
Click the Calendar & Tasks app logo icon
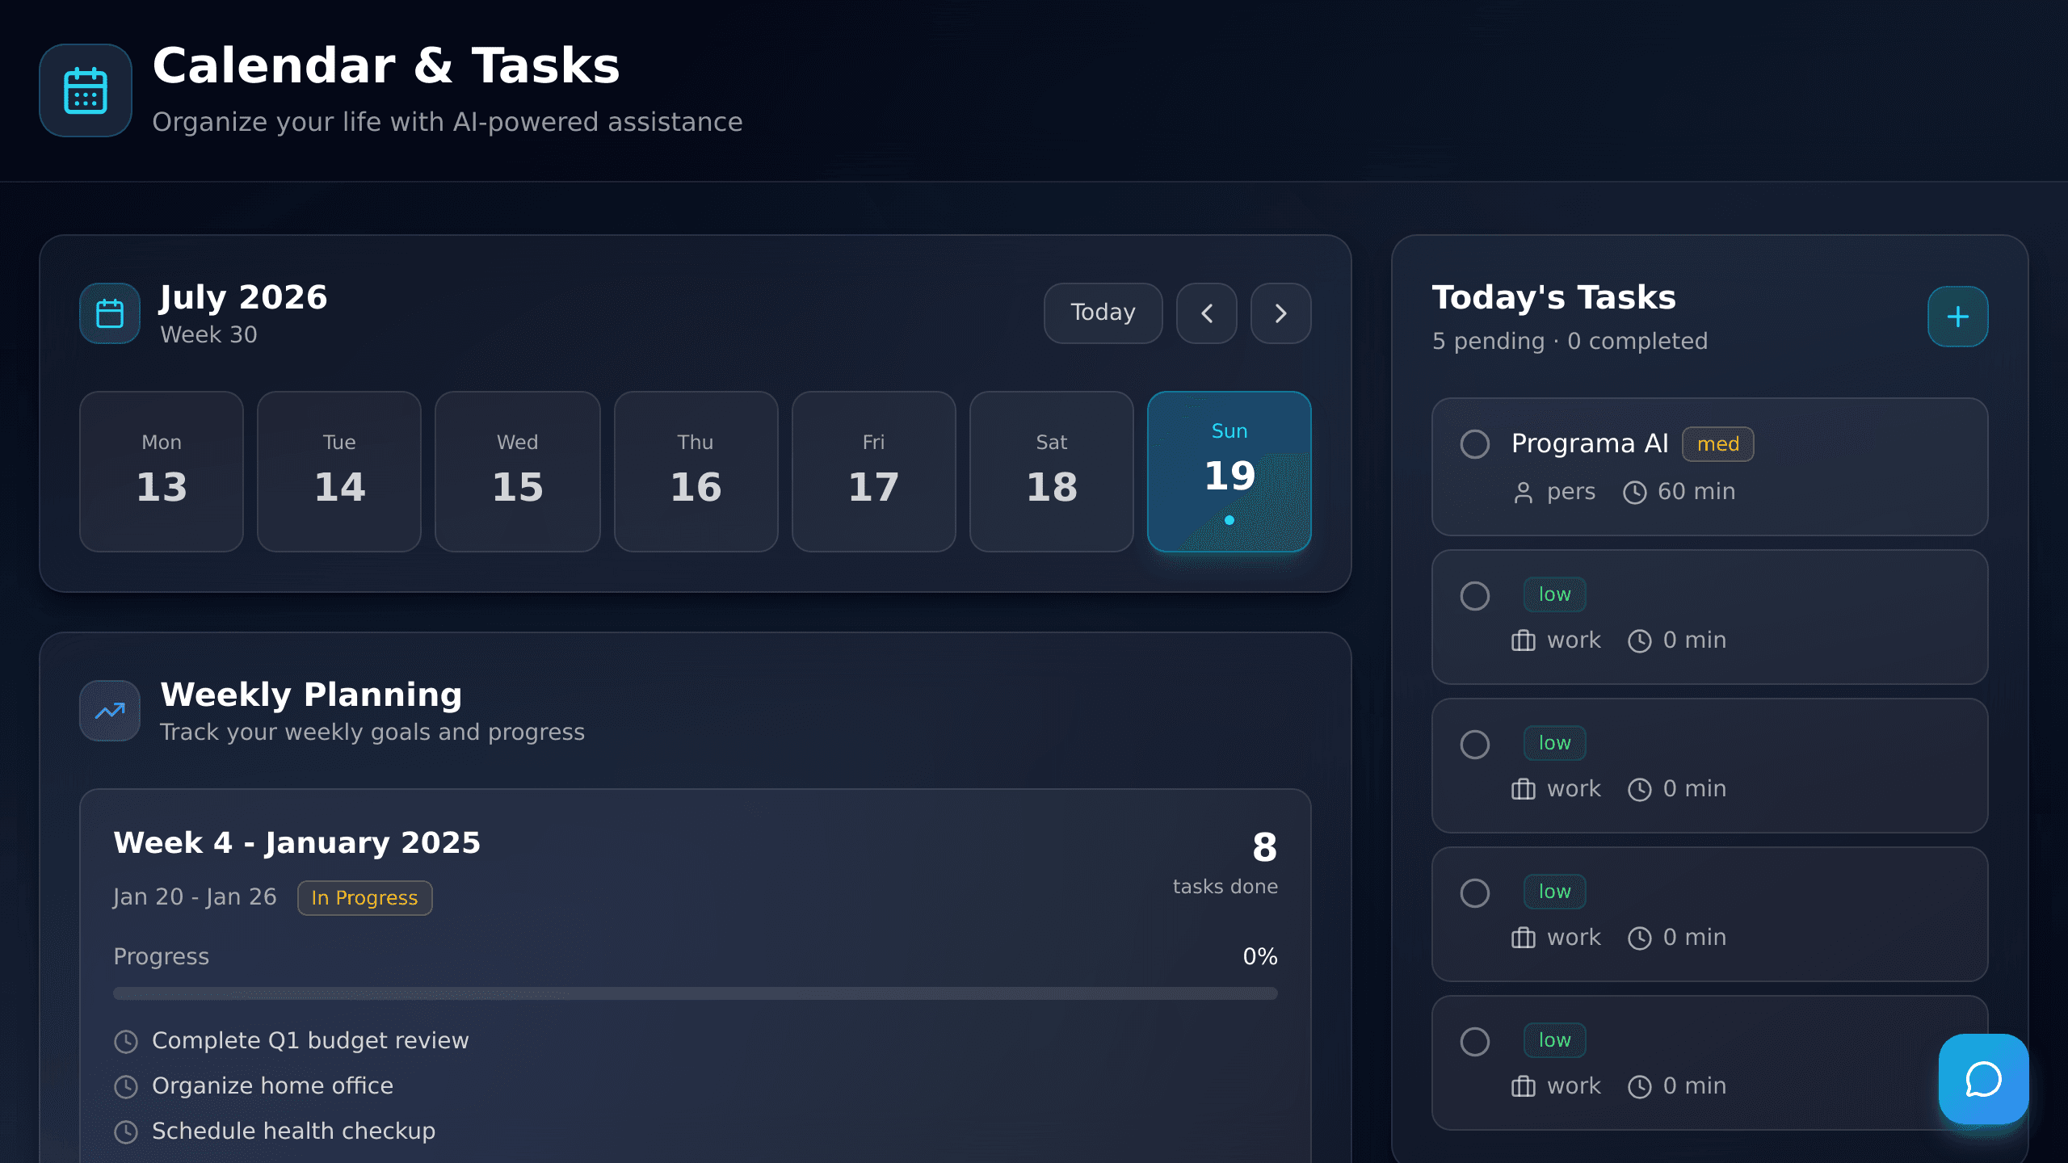86,90
